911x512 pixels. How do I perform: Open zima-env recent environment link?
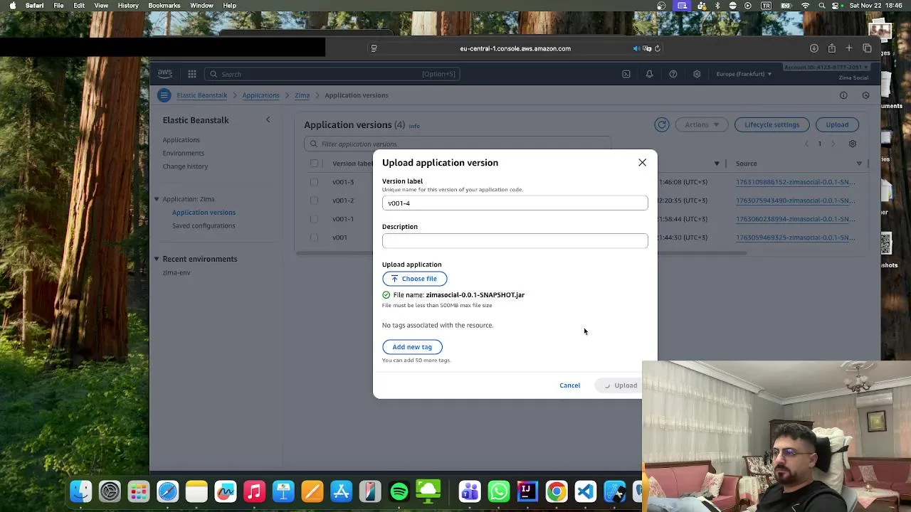point(177,273)
